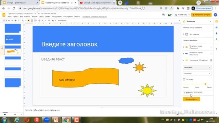The width and height of the screenshot is (219, 123).
Task: Toggle the По абзацу checkbox
Action: click(x=184, y=79)
